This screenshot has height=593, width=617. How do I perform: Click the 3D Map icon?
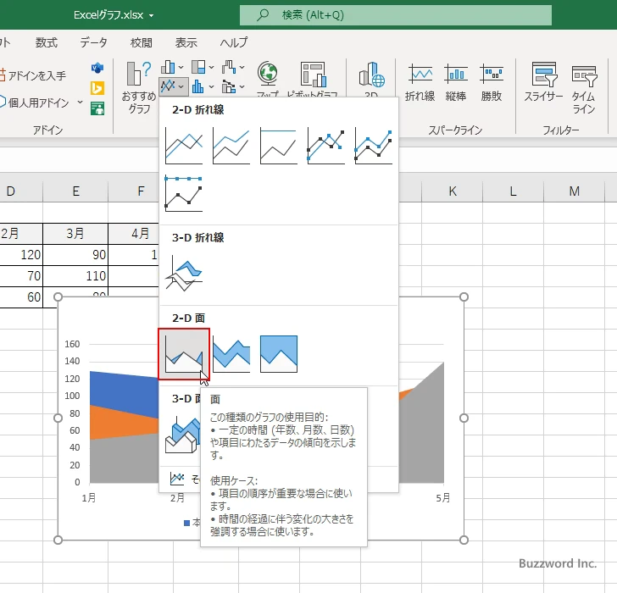371,75
